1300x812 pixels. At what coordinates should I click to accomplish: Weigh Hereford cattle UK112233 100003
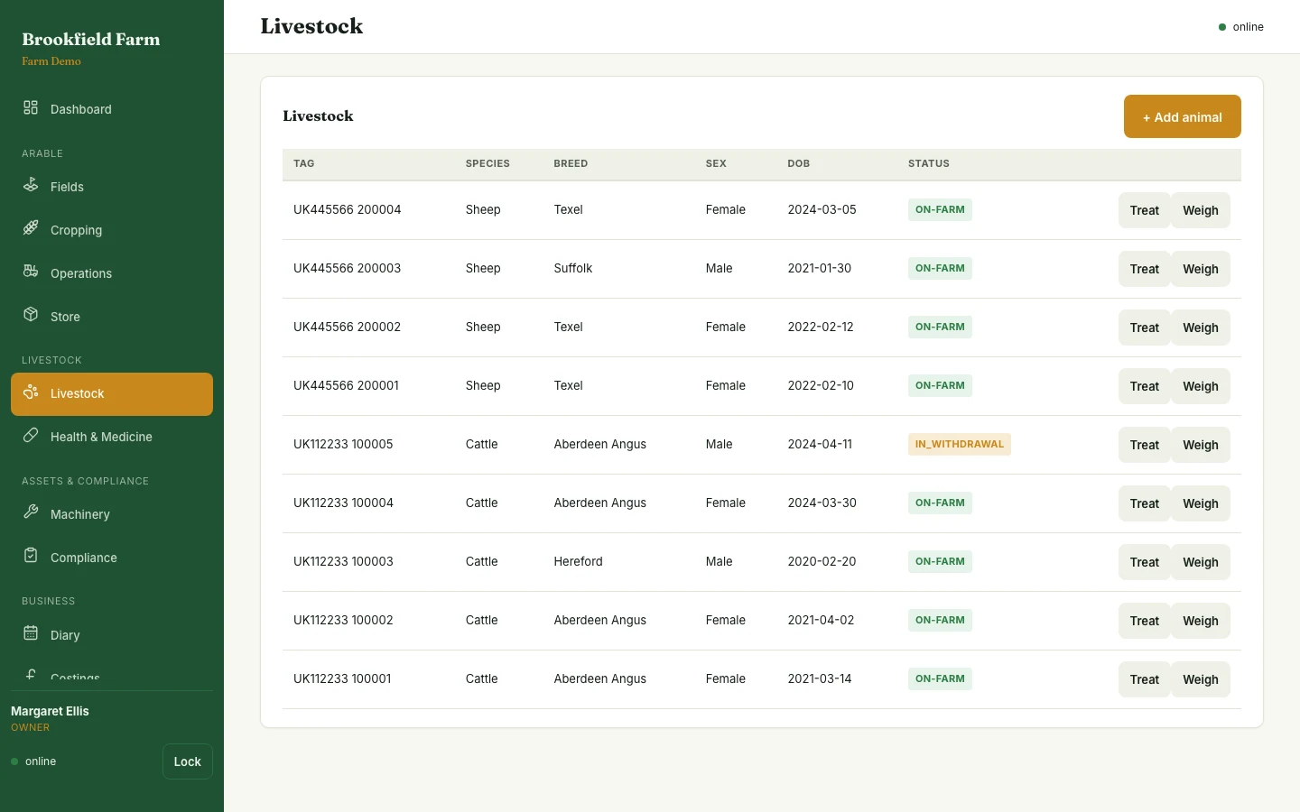1201,562
